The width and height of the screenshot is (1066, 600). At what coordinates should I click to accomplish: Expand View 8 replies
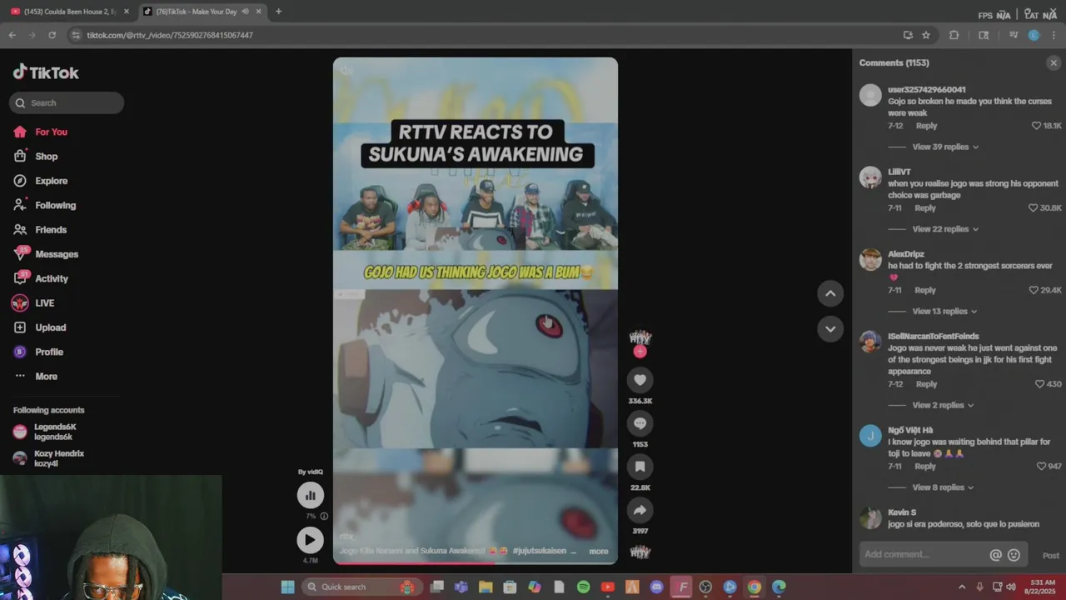[x=943, y=487]
